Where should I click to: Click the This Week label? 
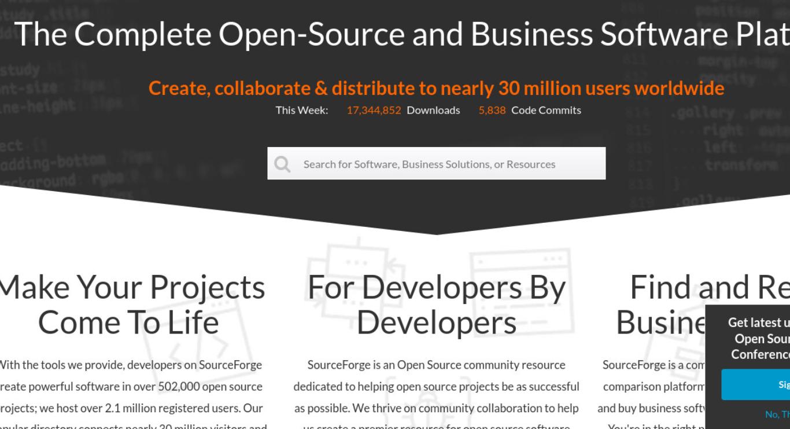point(302,110)
